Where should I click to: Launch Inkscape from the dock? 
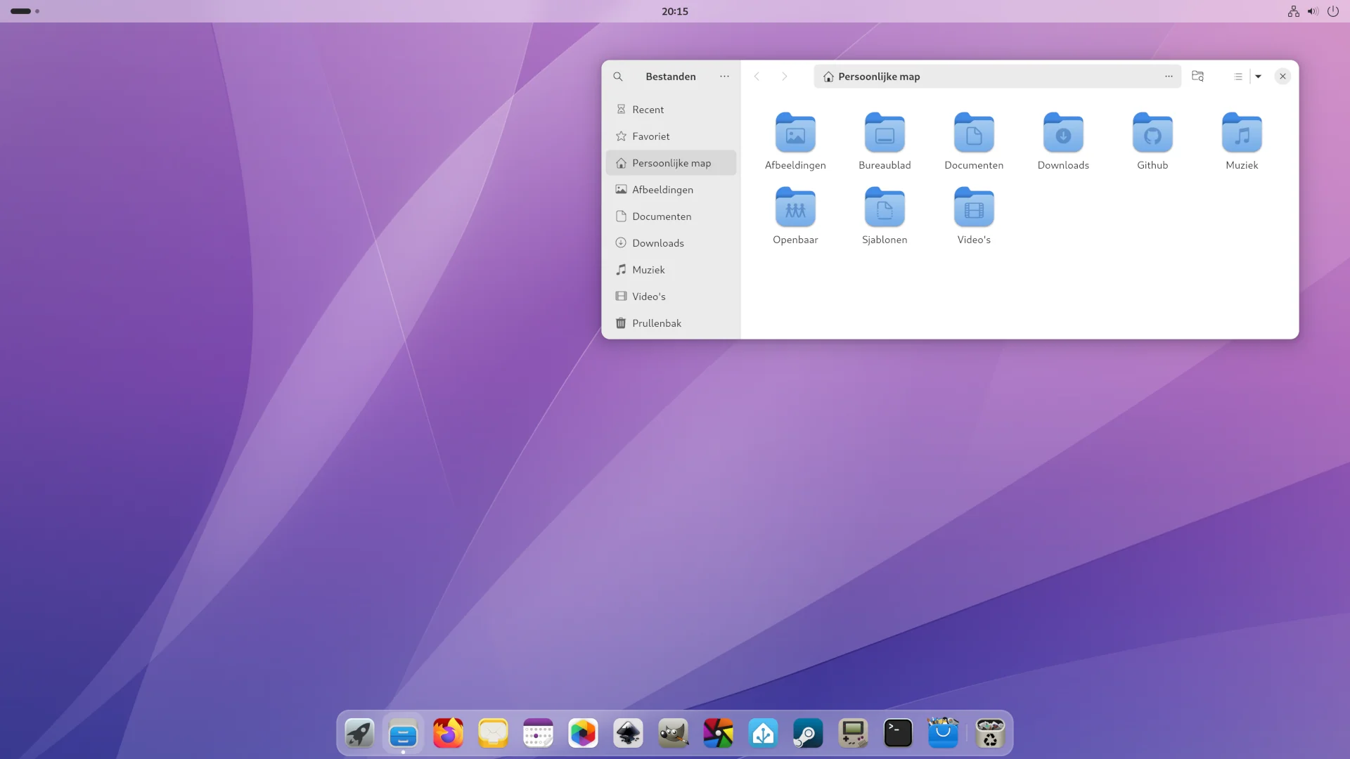628,734
